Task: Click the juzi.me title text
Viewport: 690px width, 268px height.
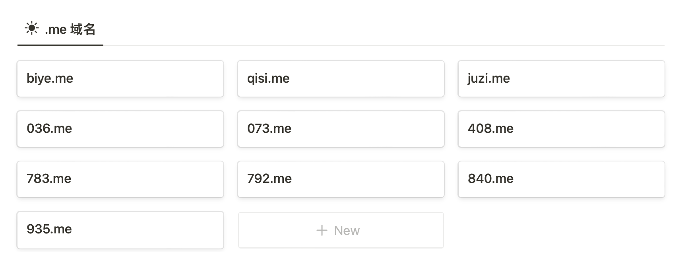Action: (488, 78)
